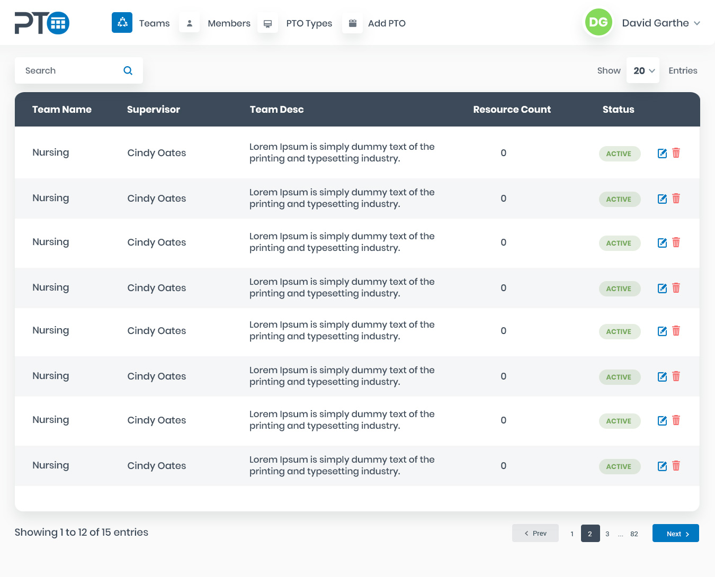Sort by Supervisor column header

coord(154,110)
